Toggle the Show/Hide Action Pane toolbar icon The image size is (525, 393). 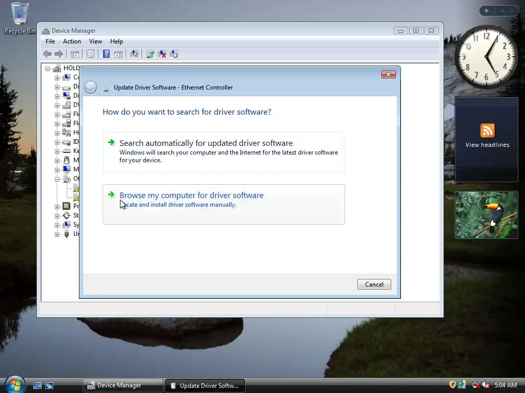coord(118,54)
